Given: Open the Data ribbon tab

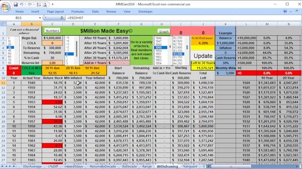Looking at the screenshot, I should tap(95, 11).
